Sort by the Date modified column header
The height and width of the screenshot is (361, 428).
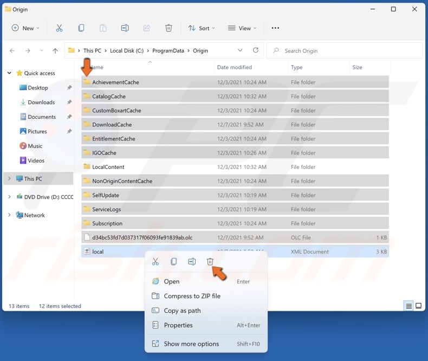(x=235, y=67)
